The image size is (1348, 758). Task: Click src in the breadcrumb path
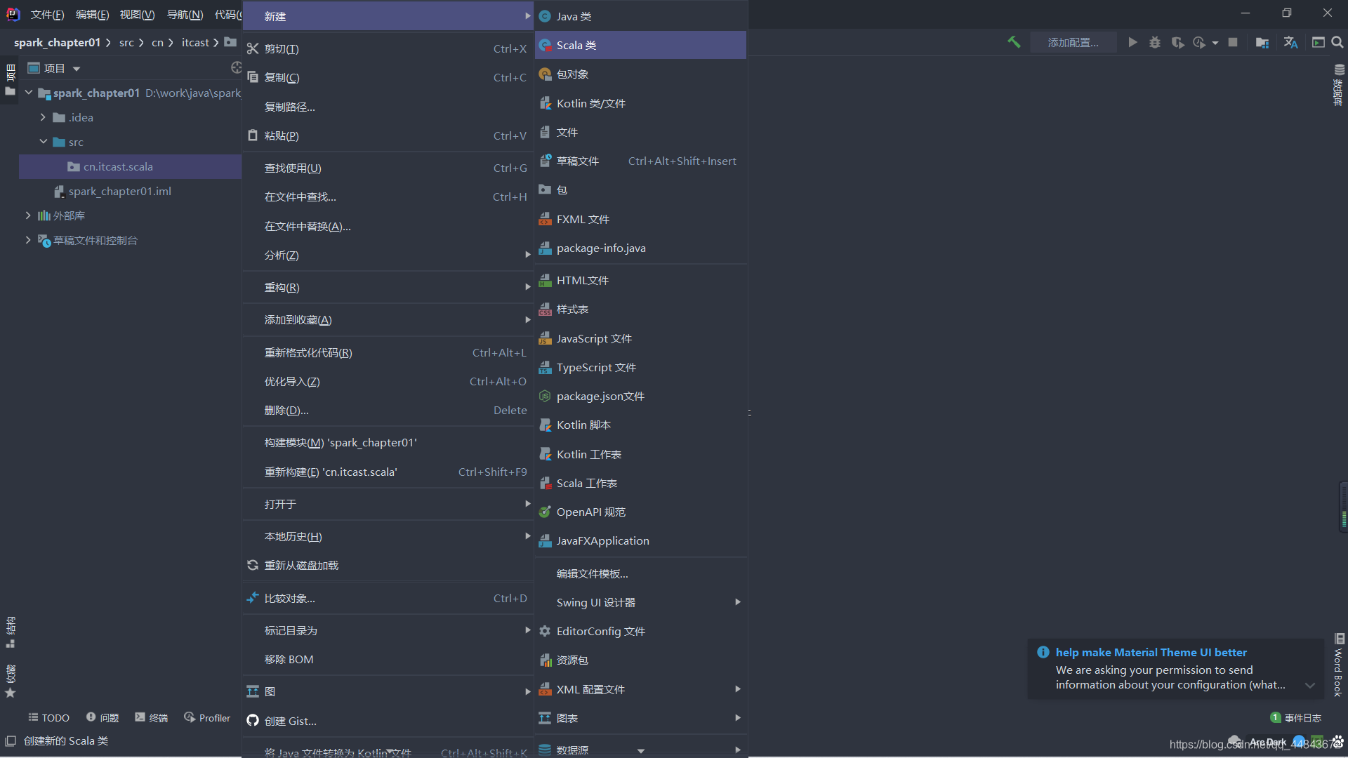click(126, 42)
